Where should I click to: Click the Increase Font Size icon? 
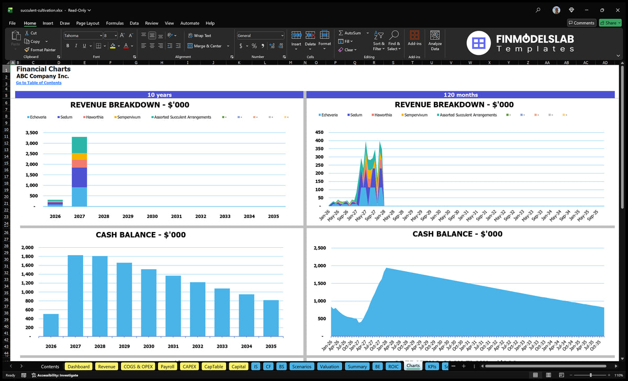point(122,35)
